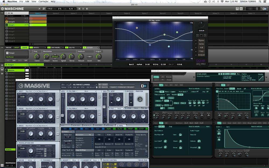Open the Massive plugin slot dropdown
This screenshot has height=168, width=269.
[45, 48]
